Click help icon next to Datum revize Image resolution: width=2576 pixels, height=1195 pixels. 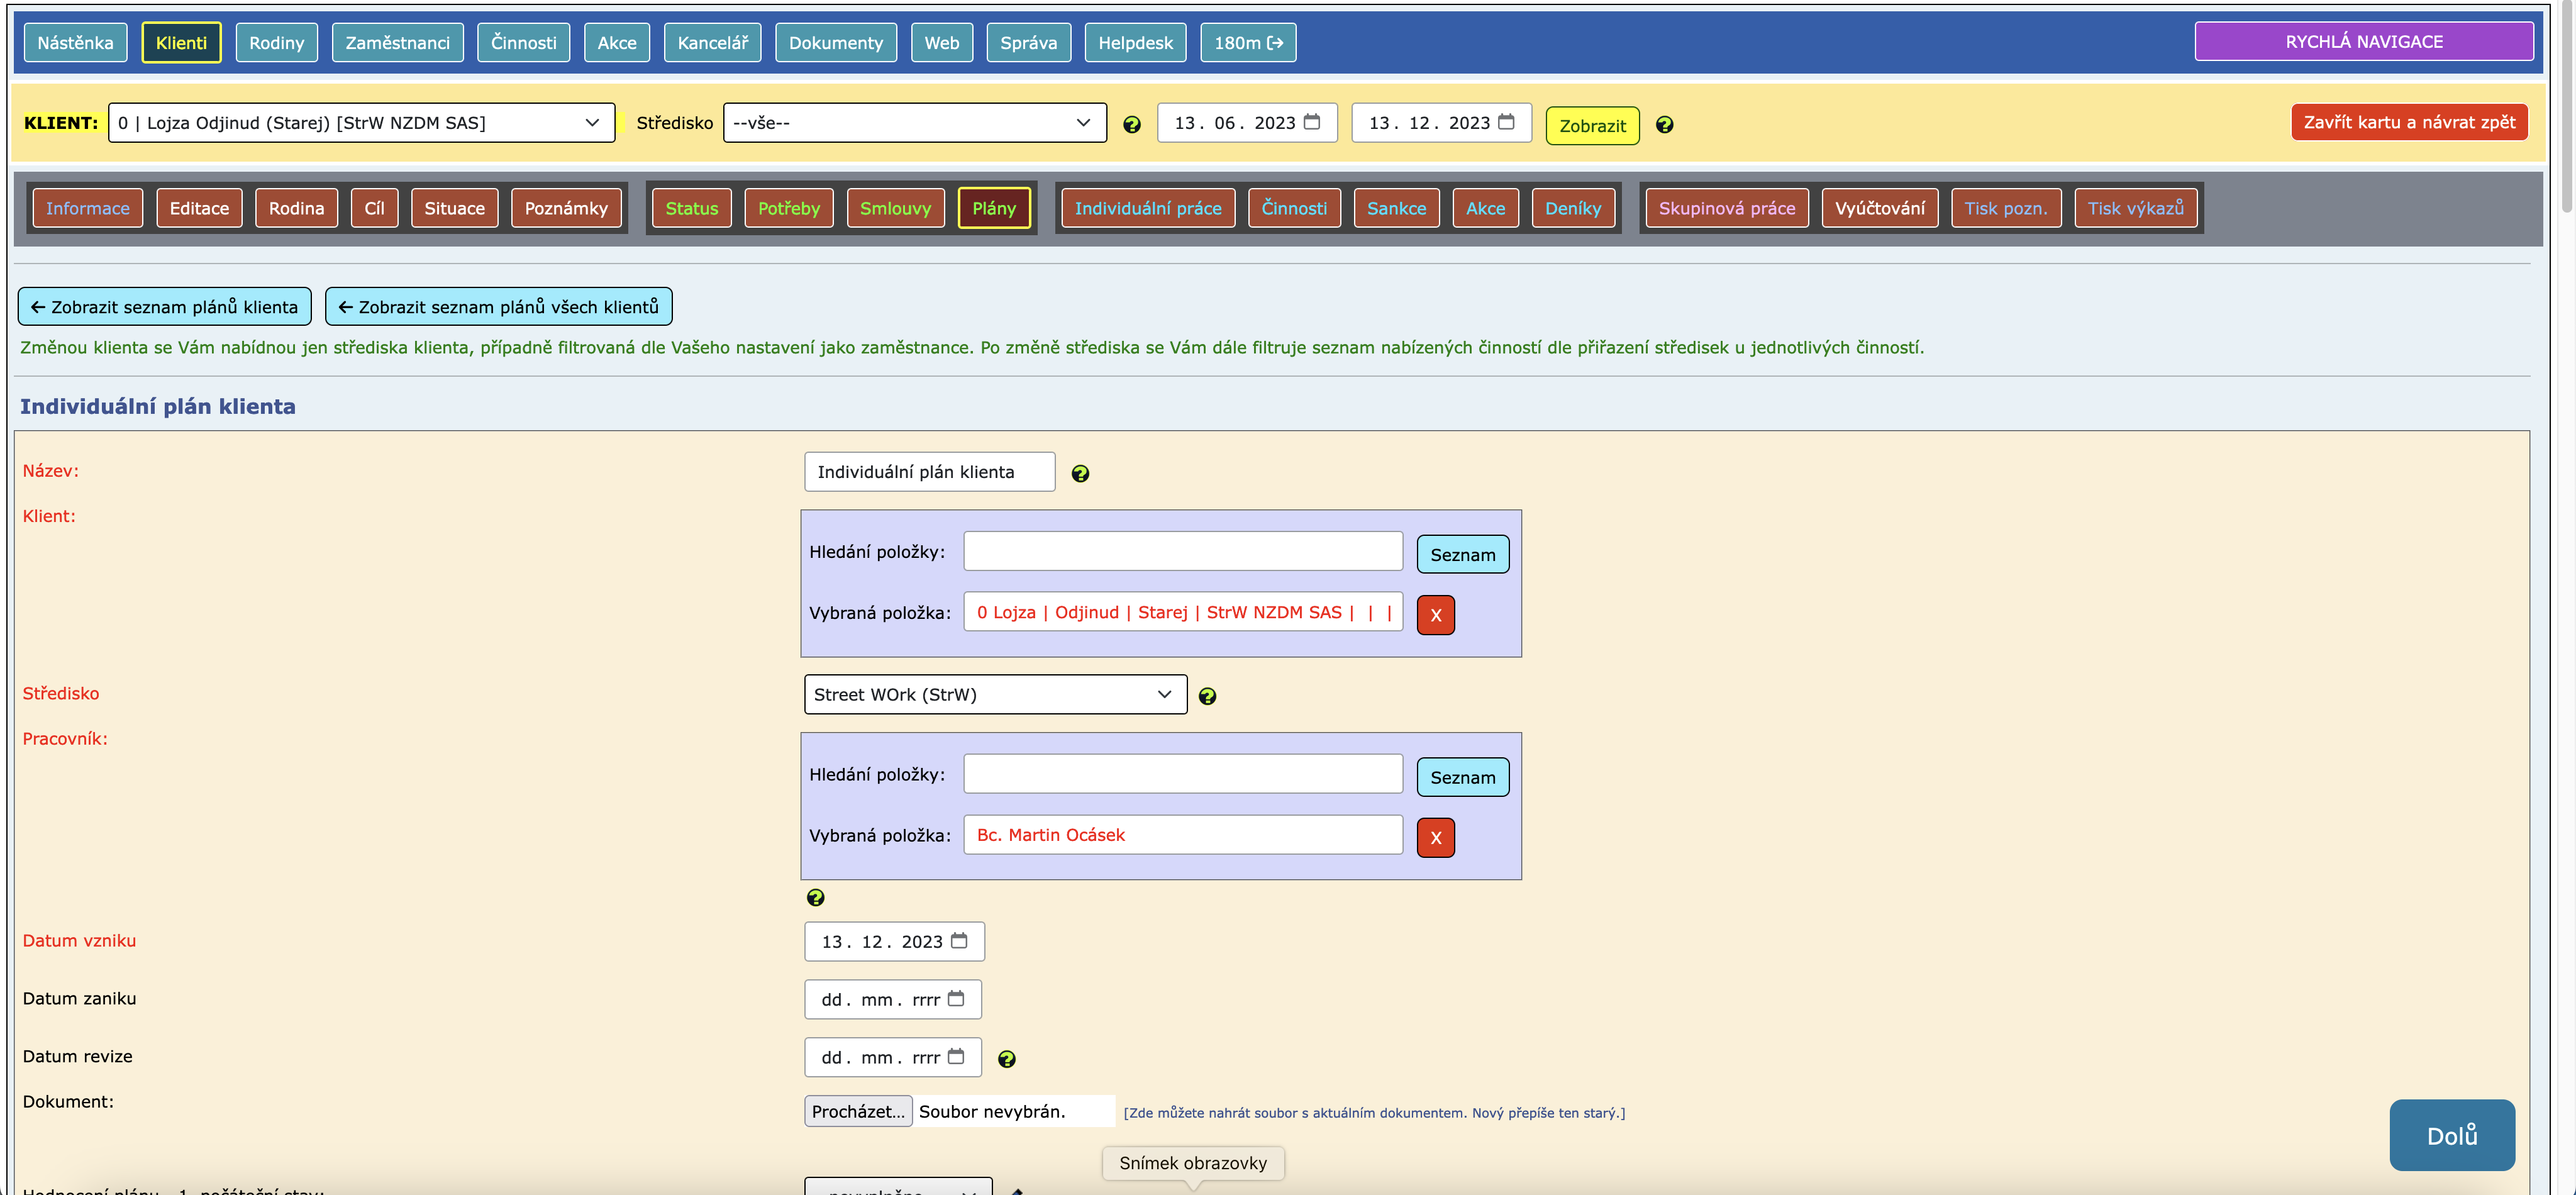pos(1006,1059)
